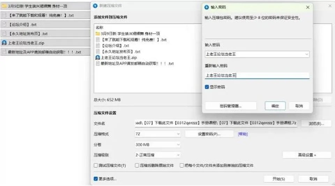
Task: Enable the 测试压缩文件(T) checkbox
Action: click(x=96, y=165)
